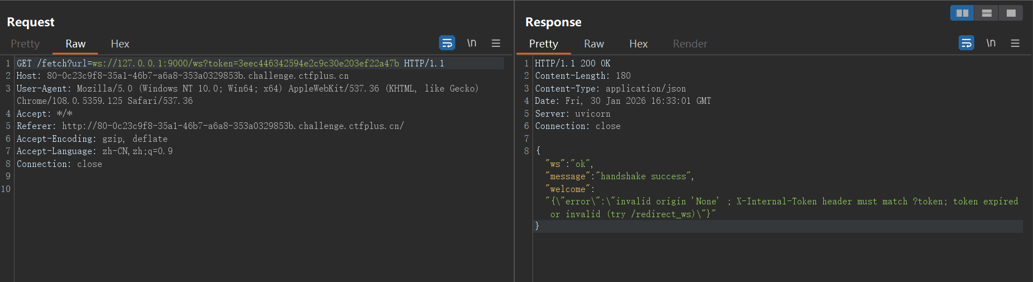
Task: Click the Referer header line
Action: point(210,126)
